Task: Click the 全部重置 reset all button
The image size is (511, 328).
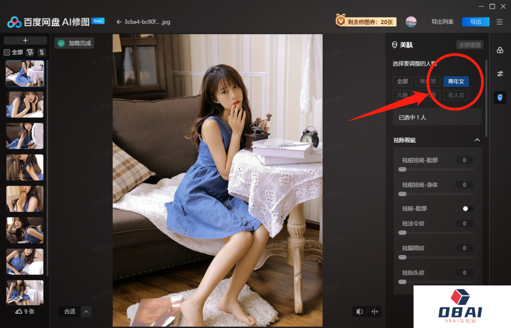Action: [x=469, y=45]
